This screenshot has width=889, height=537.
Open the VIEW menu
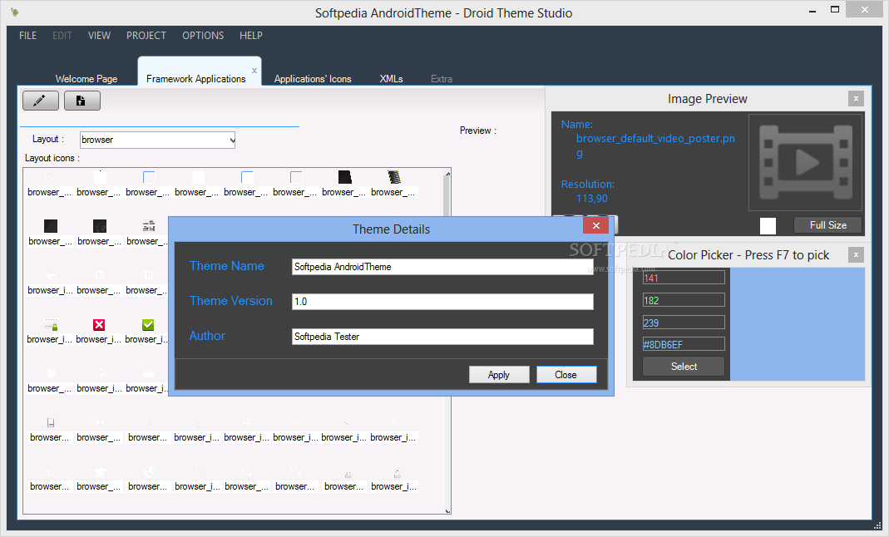coord(99,35)
